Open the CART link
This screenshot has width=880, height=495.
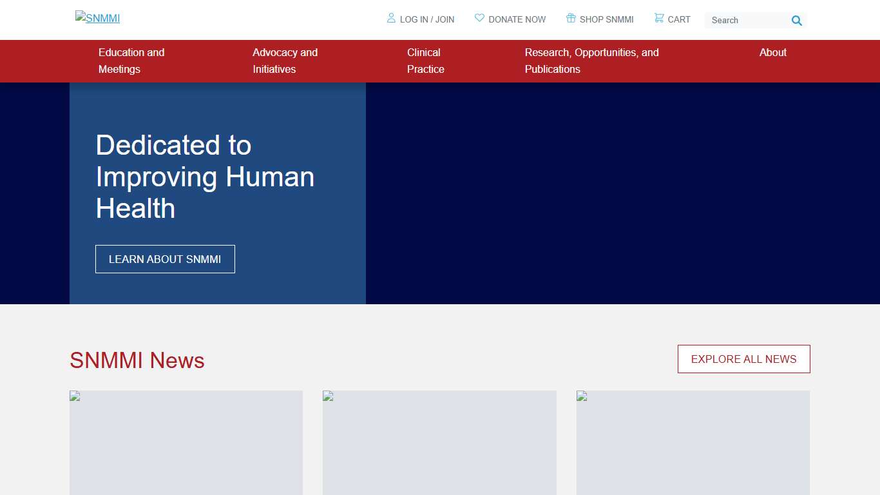coord(678,19)
